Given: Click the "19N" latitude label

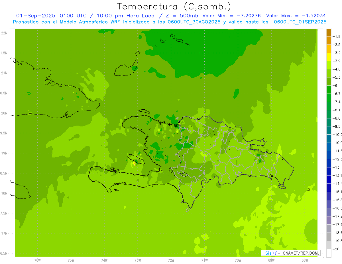Looking at the screenshot, I should click(x=4, y=153).
